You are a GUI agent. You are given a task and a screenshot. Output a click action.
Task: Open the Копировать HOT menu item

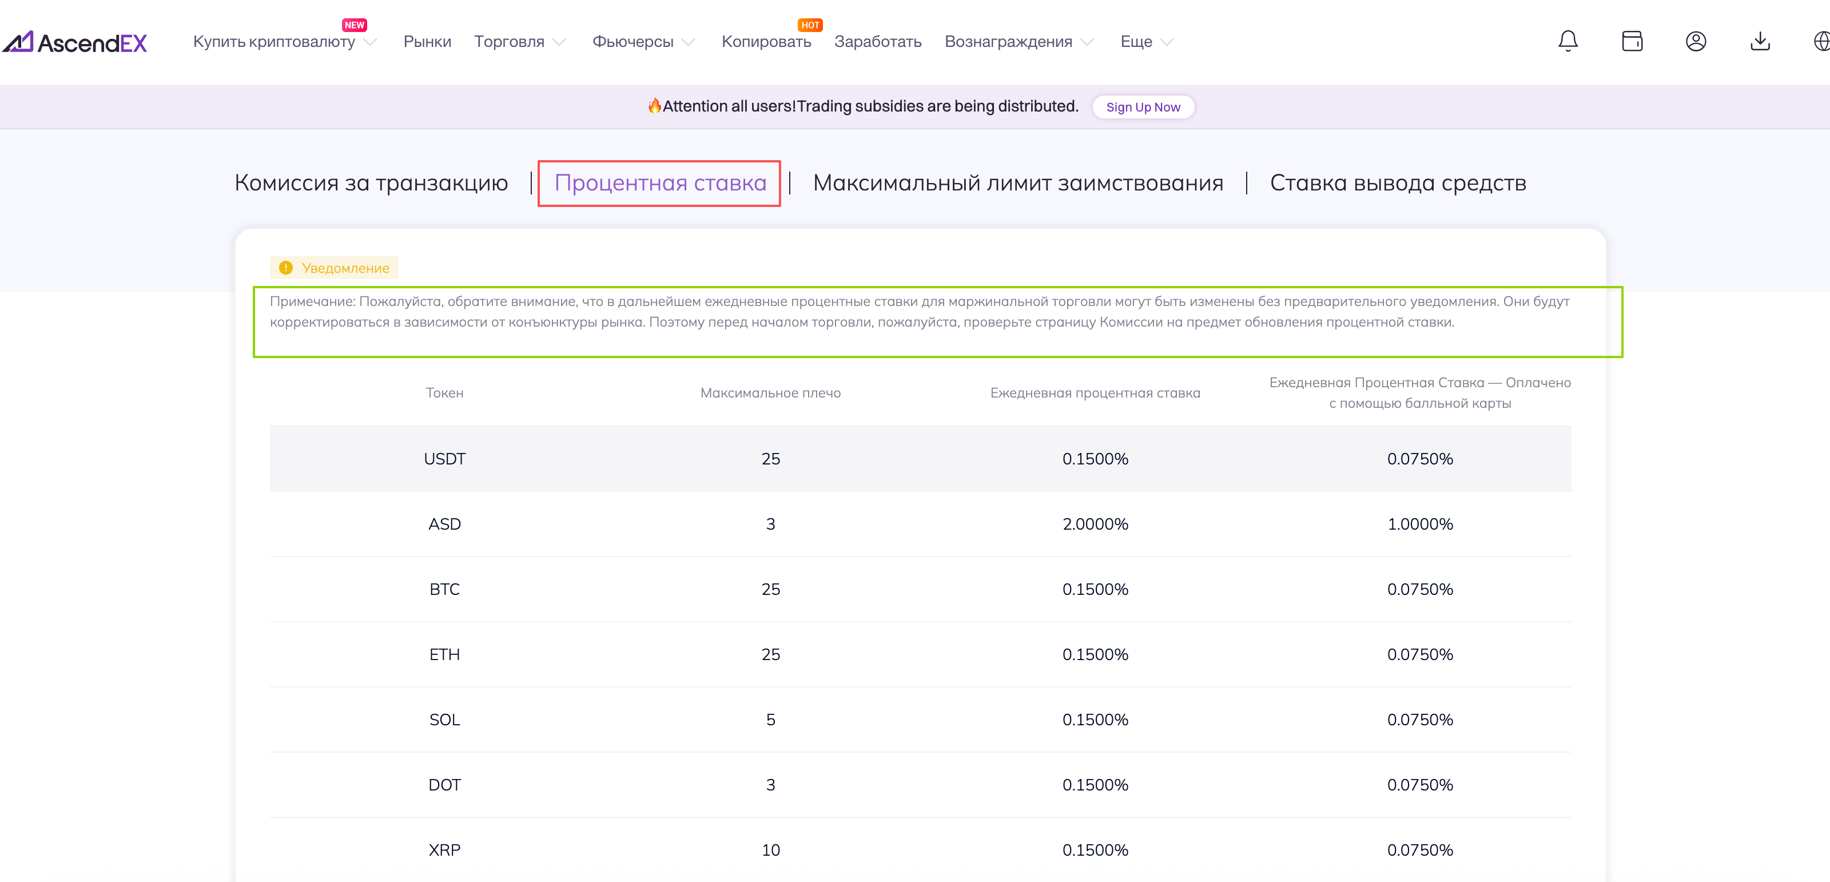(x=766, y=42)
